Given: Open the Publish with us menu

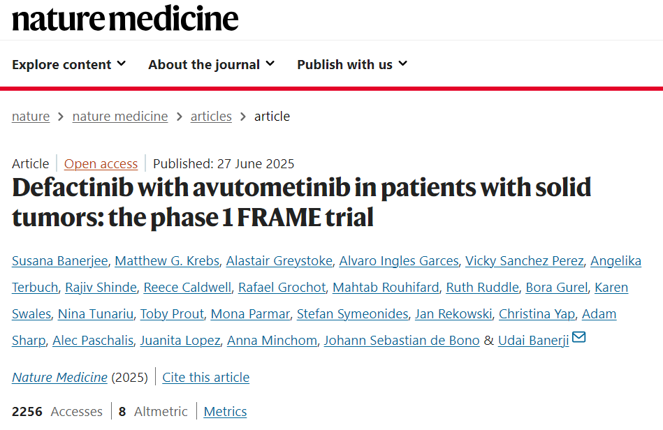Looking at the screenshot, I should tap(352, 65).
